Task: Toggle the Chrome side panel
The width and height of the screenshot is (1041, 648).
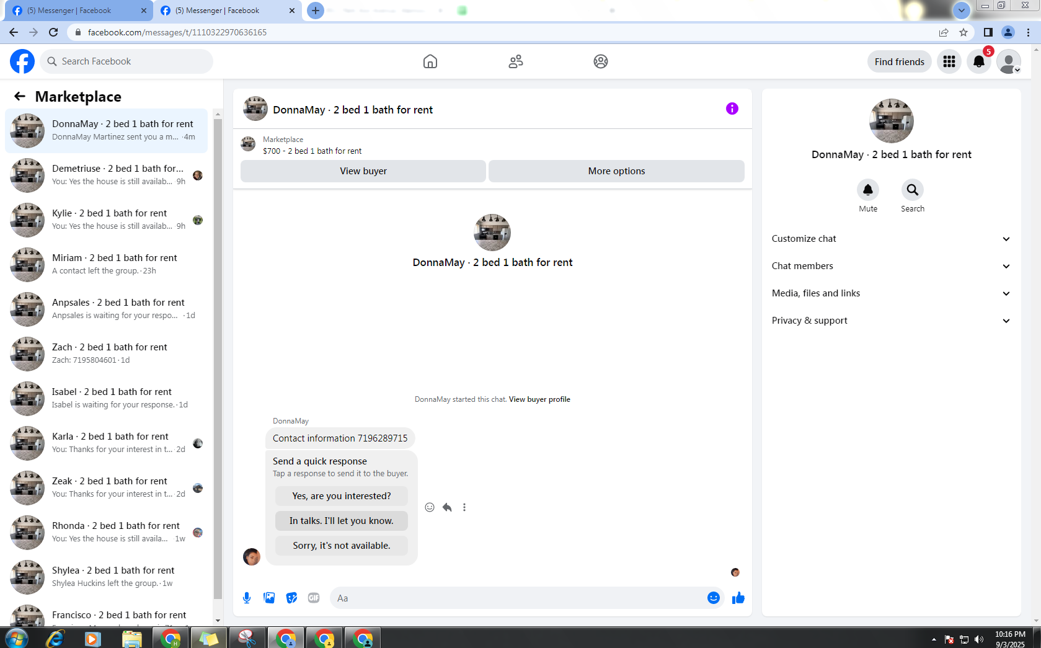Action: pyautogui.click(x=988, y=32)
